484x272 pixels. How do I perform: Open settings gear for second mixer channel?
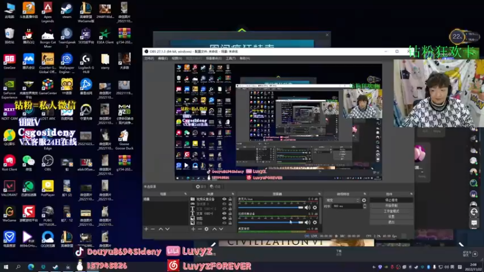coord(315,222)
